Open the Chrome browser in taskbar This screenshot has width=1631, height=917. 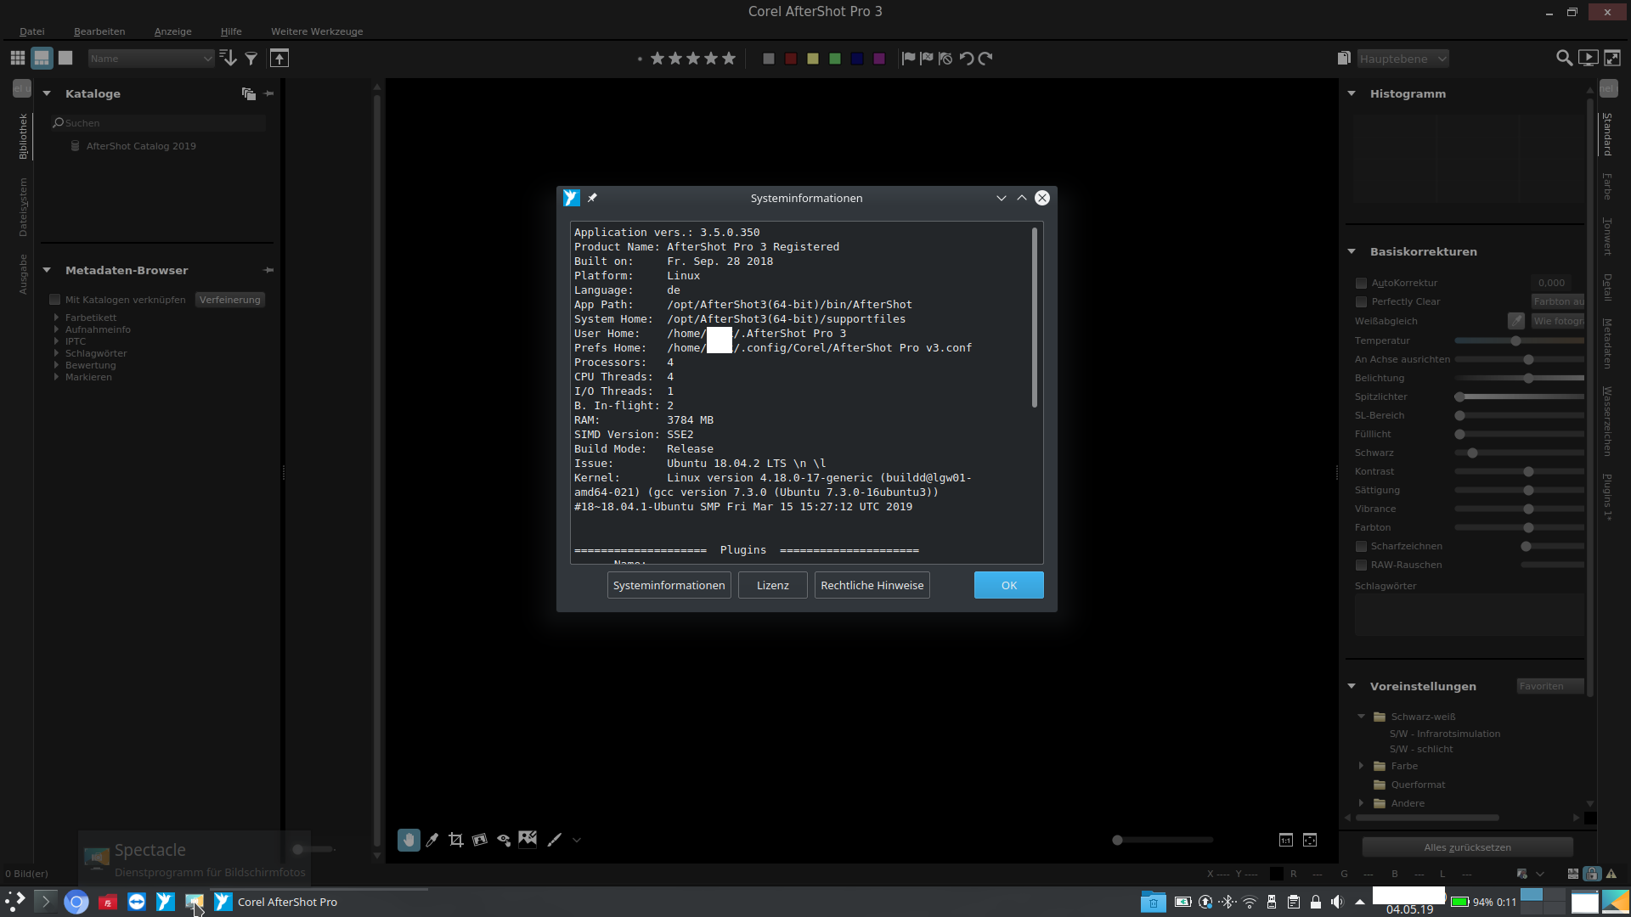click(76, 902)
